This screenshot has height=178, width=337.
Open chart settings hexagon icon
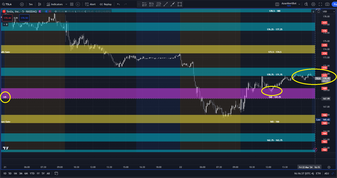coord(313,4)
